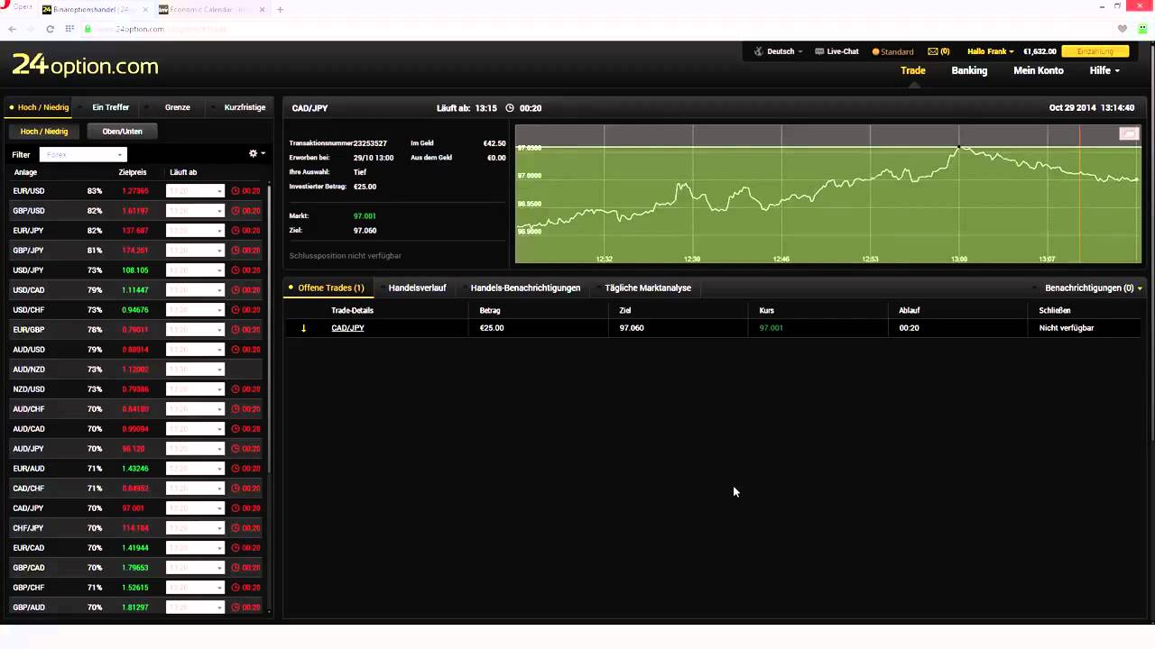Open expiry dropdown for EUR/USD
1155x649 pixels.
(195, 191)
